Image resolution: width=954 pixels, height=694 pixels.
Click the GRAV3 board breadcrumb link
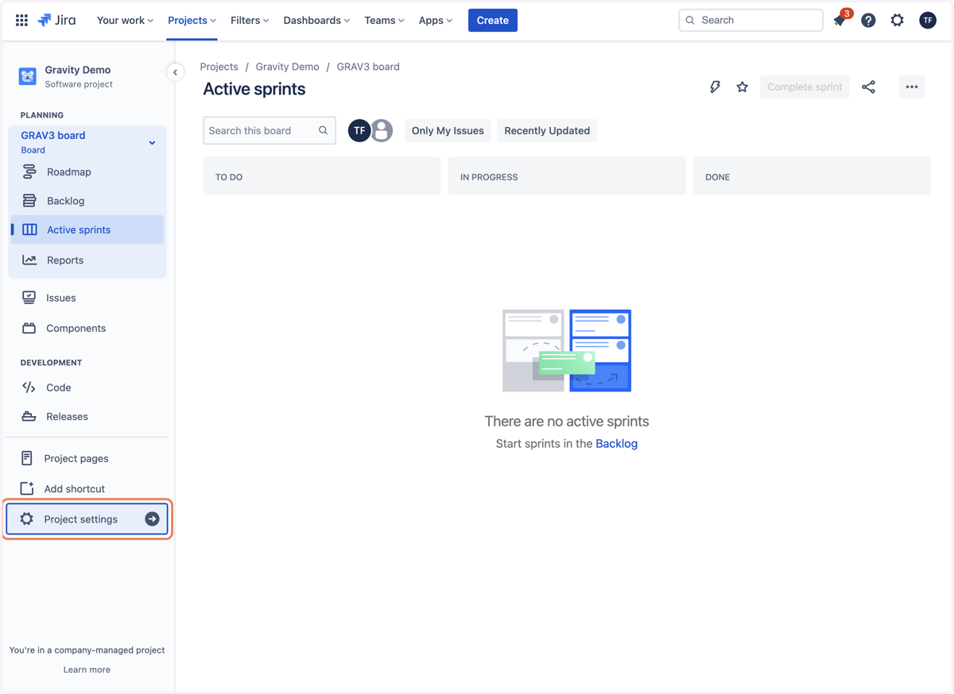[x=368, y=67]
